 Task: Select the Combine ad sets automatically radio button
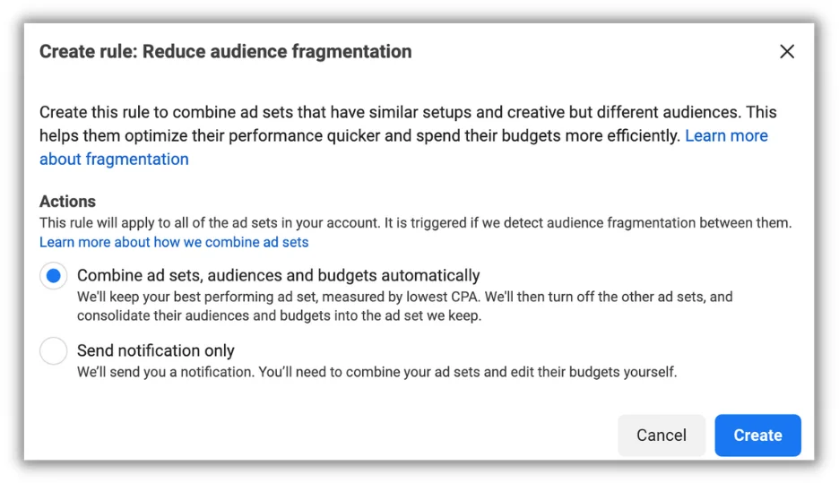[54, 276]
